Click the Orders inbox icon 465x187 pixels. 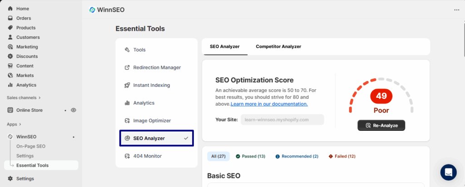click(x=10, y=18)
